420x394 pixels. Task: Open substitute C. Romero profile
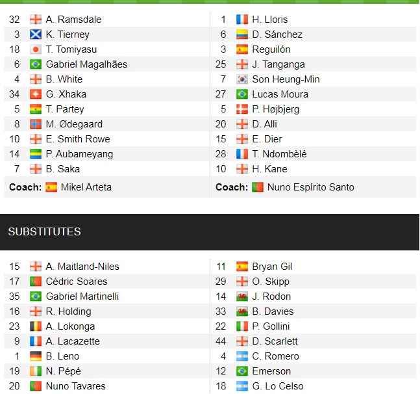tap(276, 356)
